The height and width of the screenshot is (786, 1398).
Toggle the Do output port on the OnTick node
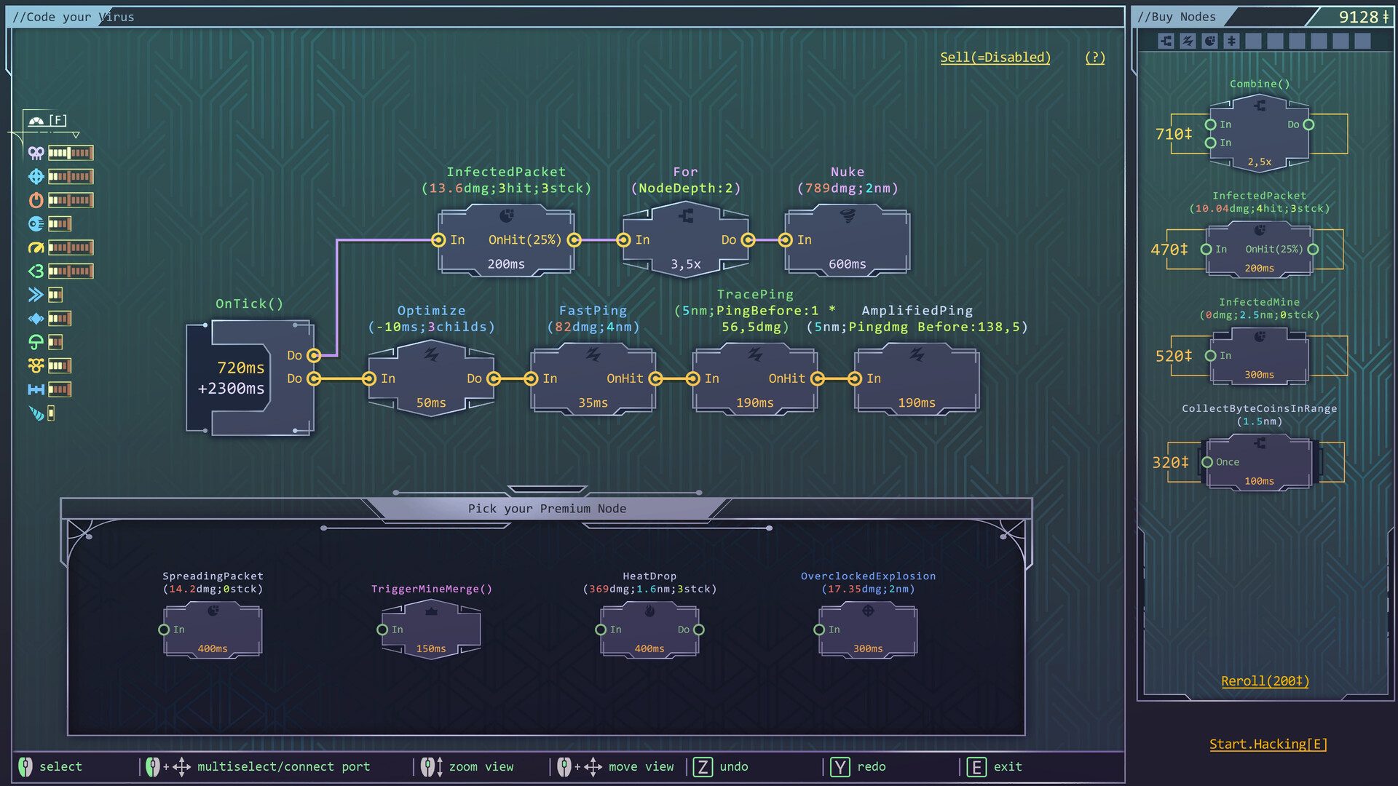[315, 356]
